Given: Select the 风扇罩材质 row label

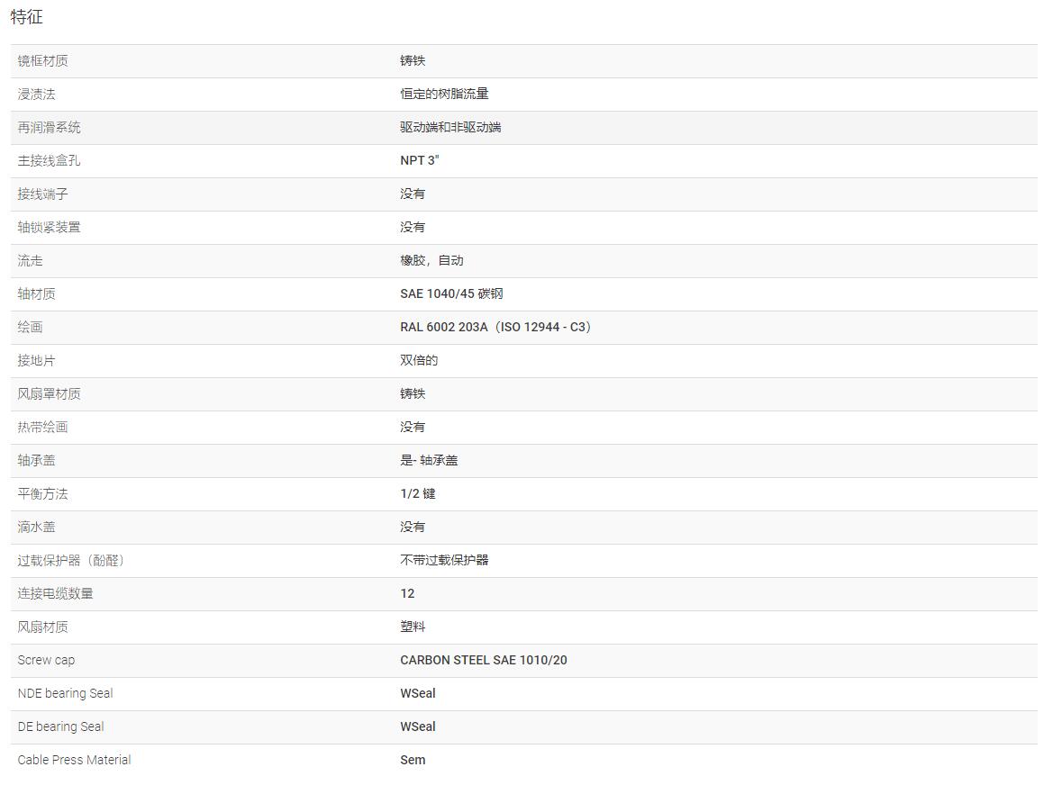Looking at the screenshot, I should click(49, 393).
